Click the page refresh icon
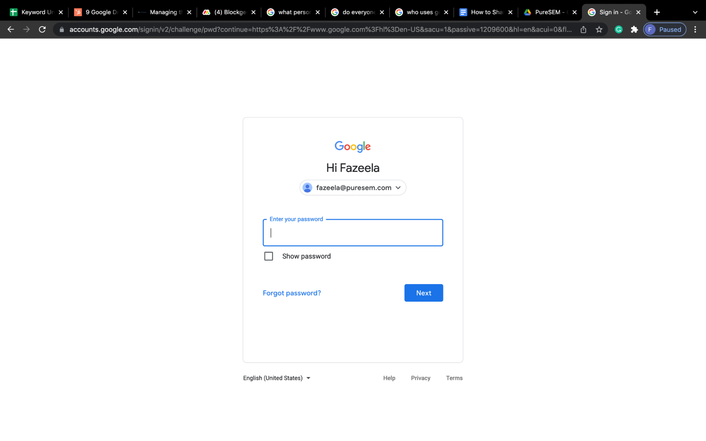The image size is (706, 441). (x=43, y=30)
